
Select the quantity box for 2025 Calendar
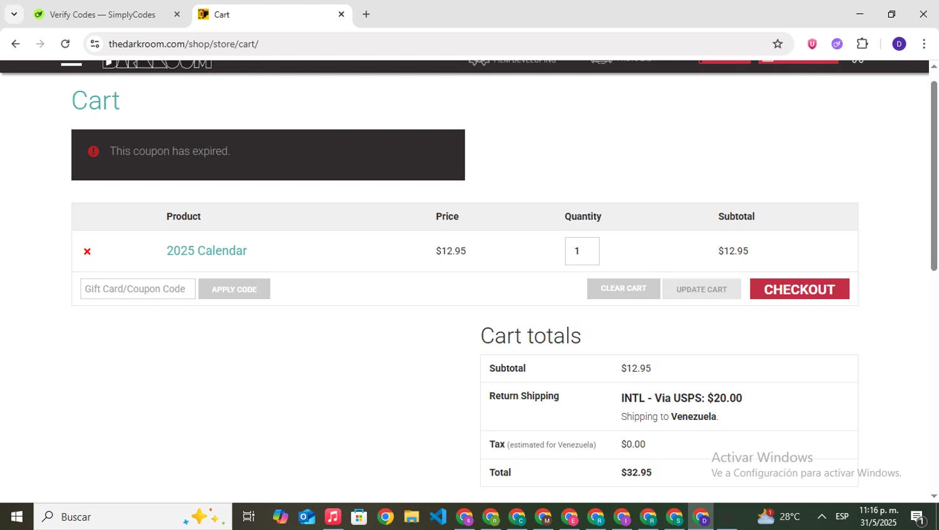pyautogui.click(x=582, y=251)
